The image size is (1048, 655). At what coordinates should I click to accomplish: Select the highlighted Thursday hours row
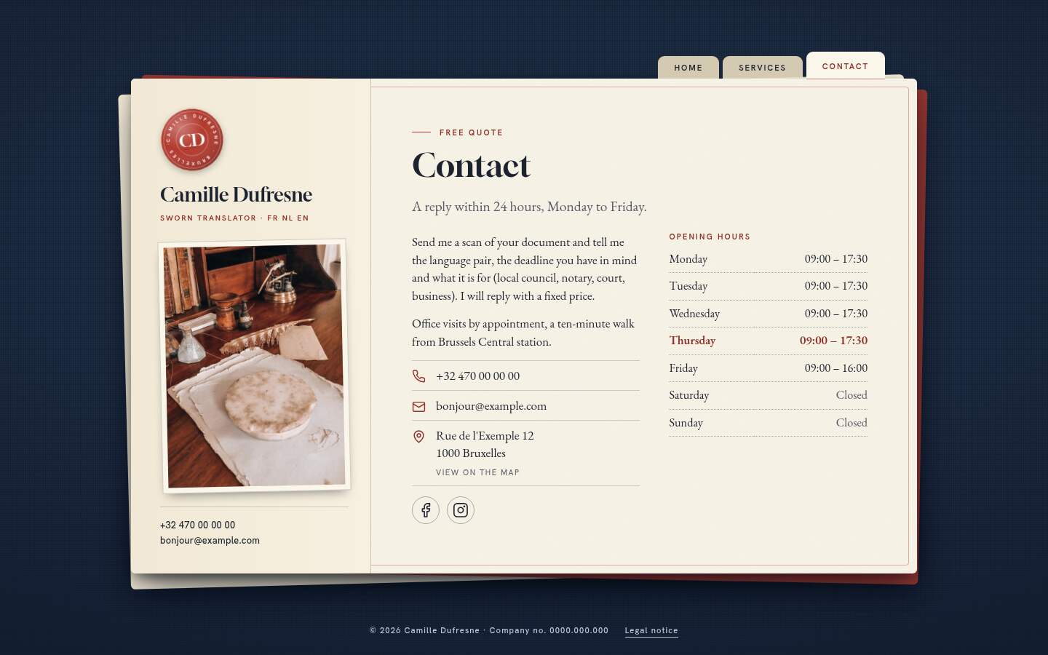[x=768, y=341]
